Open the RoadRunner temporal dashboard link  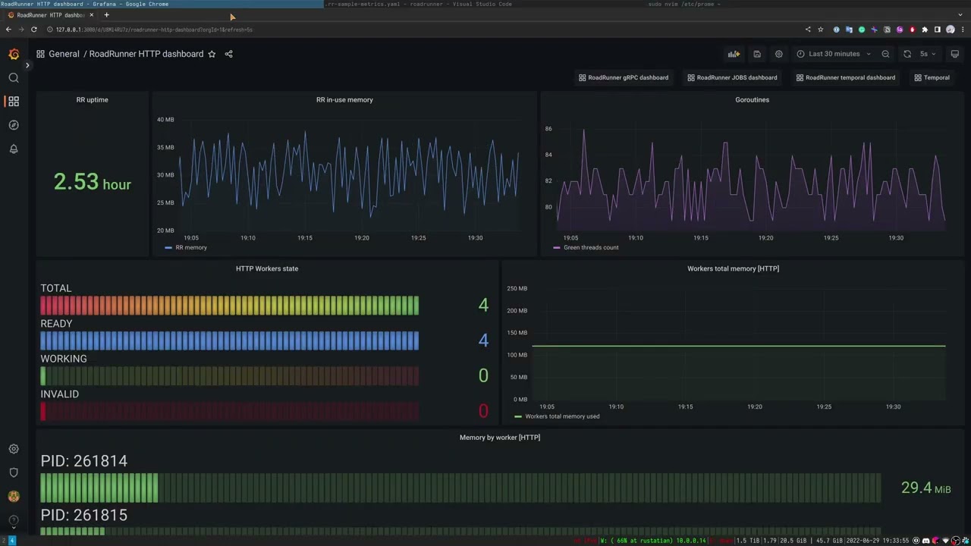pos(846,77)
